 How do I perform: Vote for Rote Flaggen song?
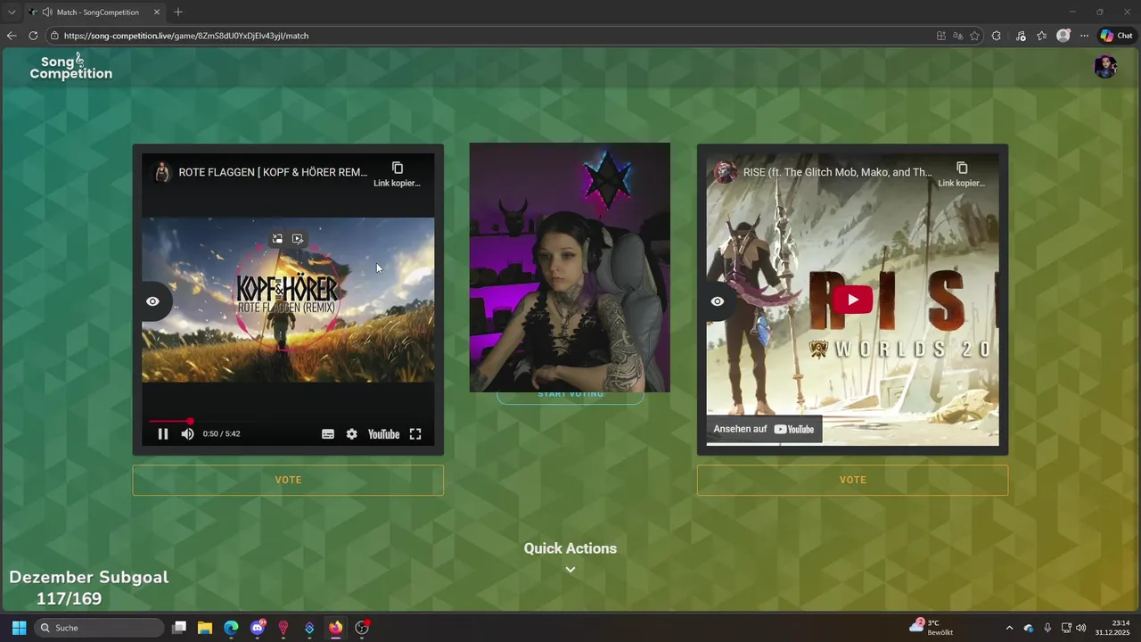pos(288,480)
